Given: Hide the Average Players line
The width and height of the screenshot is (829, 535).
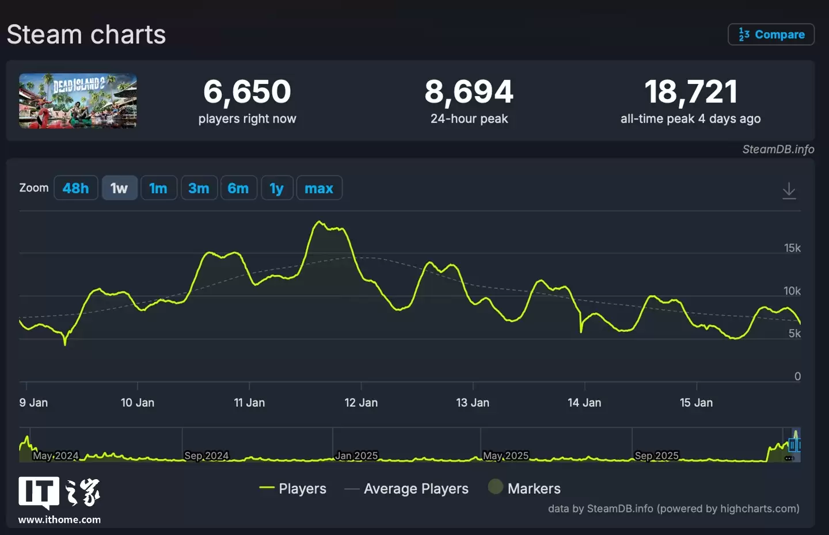Looking at the screenshot, I should [x=416, y=488].
